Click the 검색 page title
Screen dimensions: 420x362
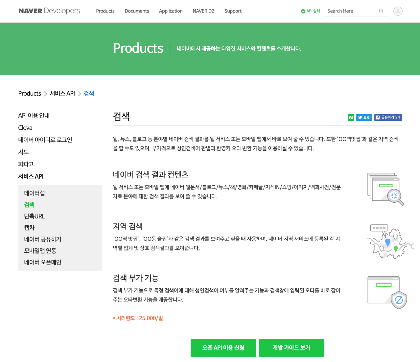click(121, 116)
